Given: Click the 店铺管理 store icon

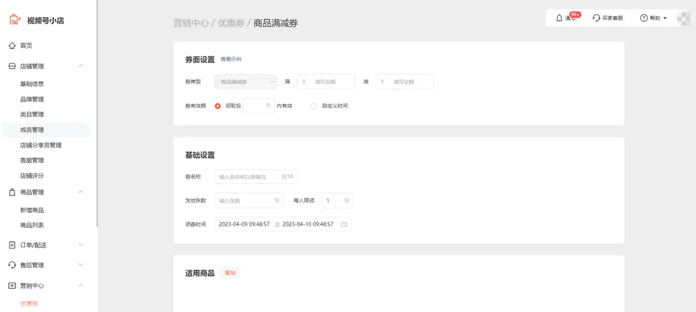Looking at the screenshot, I should click(12, 67).
